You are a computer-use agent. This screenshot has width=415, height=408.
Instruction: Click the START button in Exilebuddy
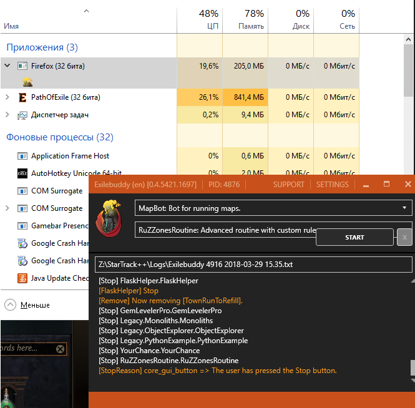[354, 237]
